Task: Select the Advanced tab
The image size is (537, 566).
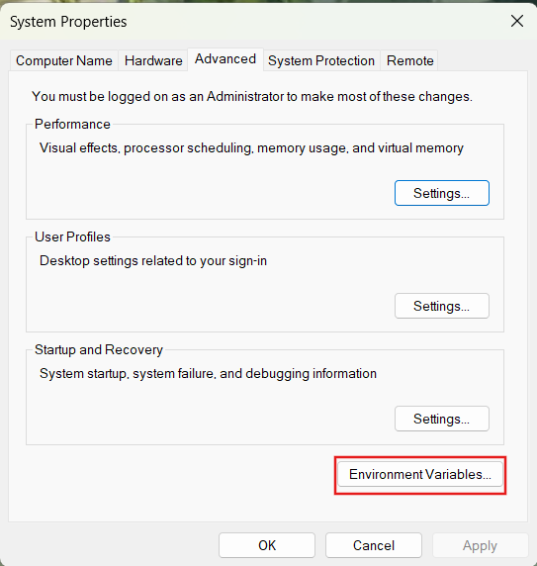Action: (225, 59)
